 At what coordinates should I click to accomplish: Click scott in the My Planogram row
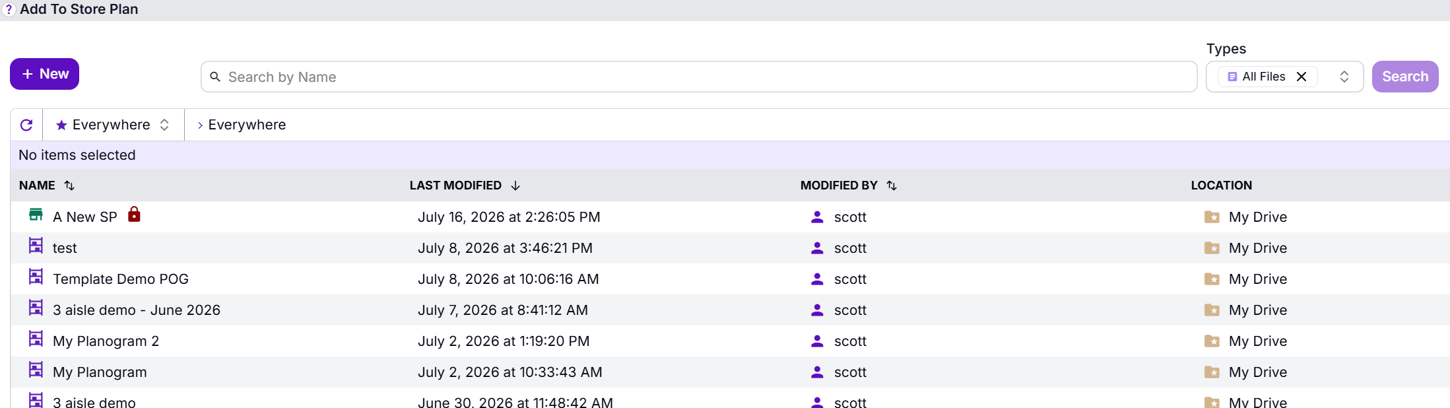click(x=850, y=372)
